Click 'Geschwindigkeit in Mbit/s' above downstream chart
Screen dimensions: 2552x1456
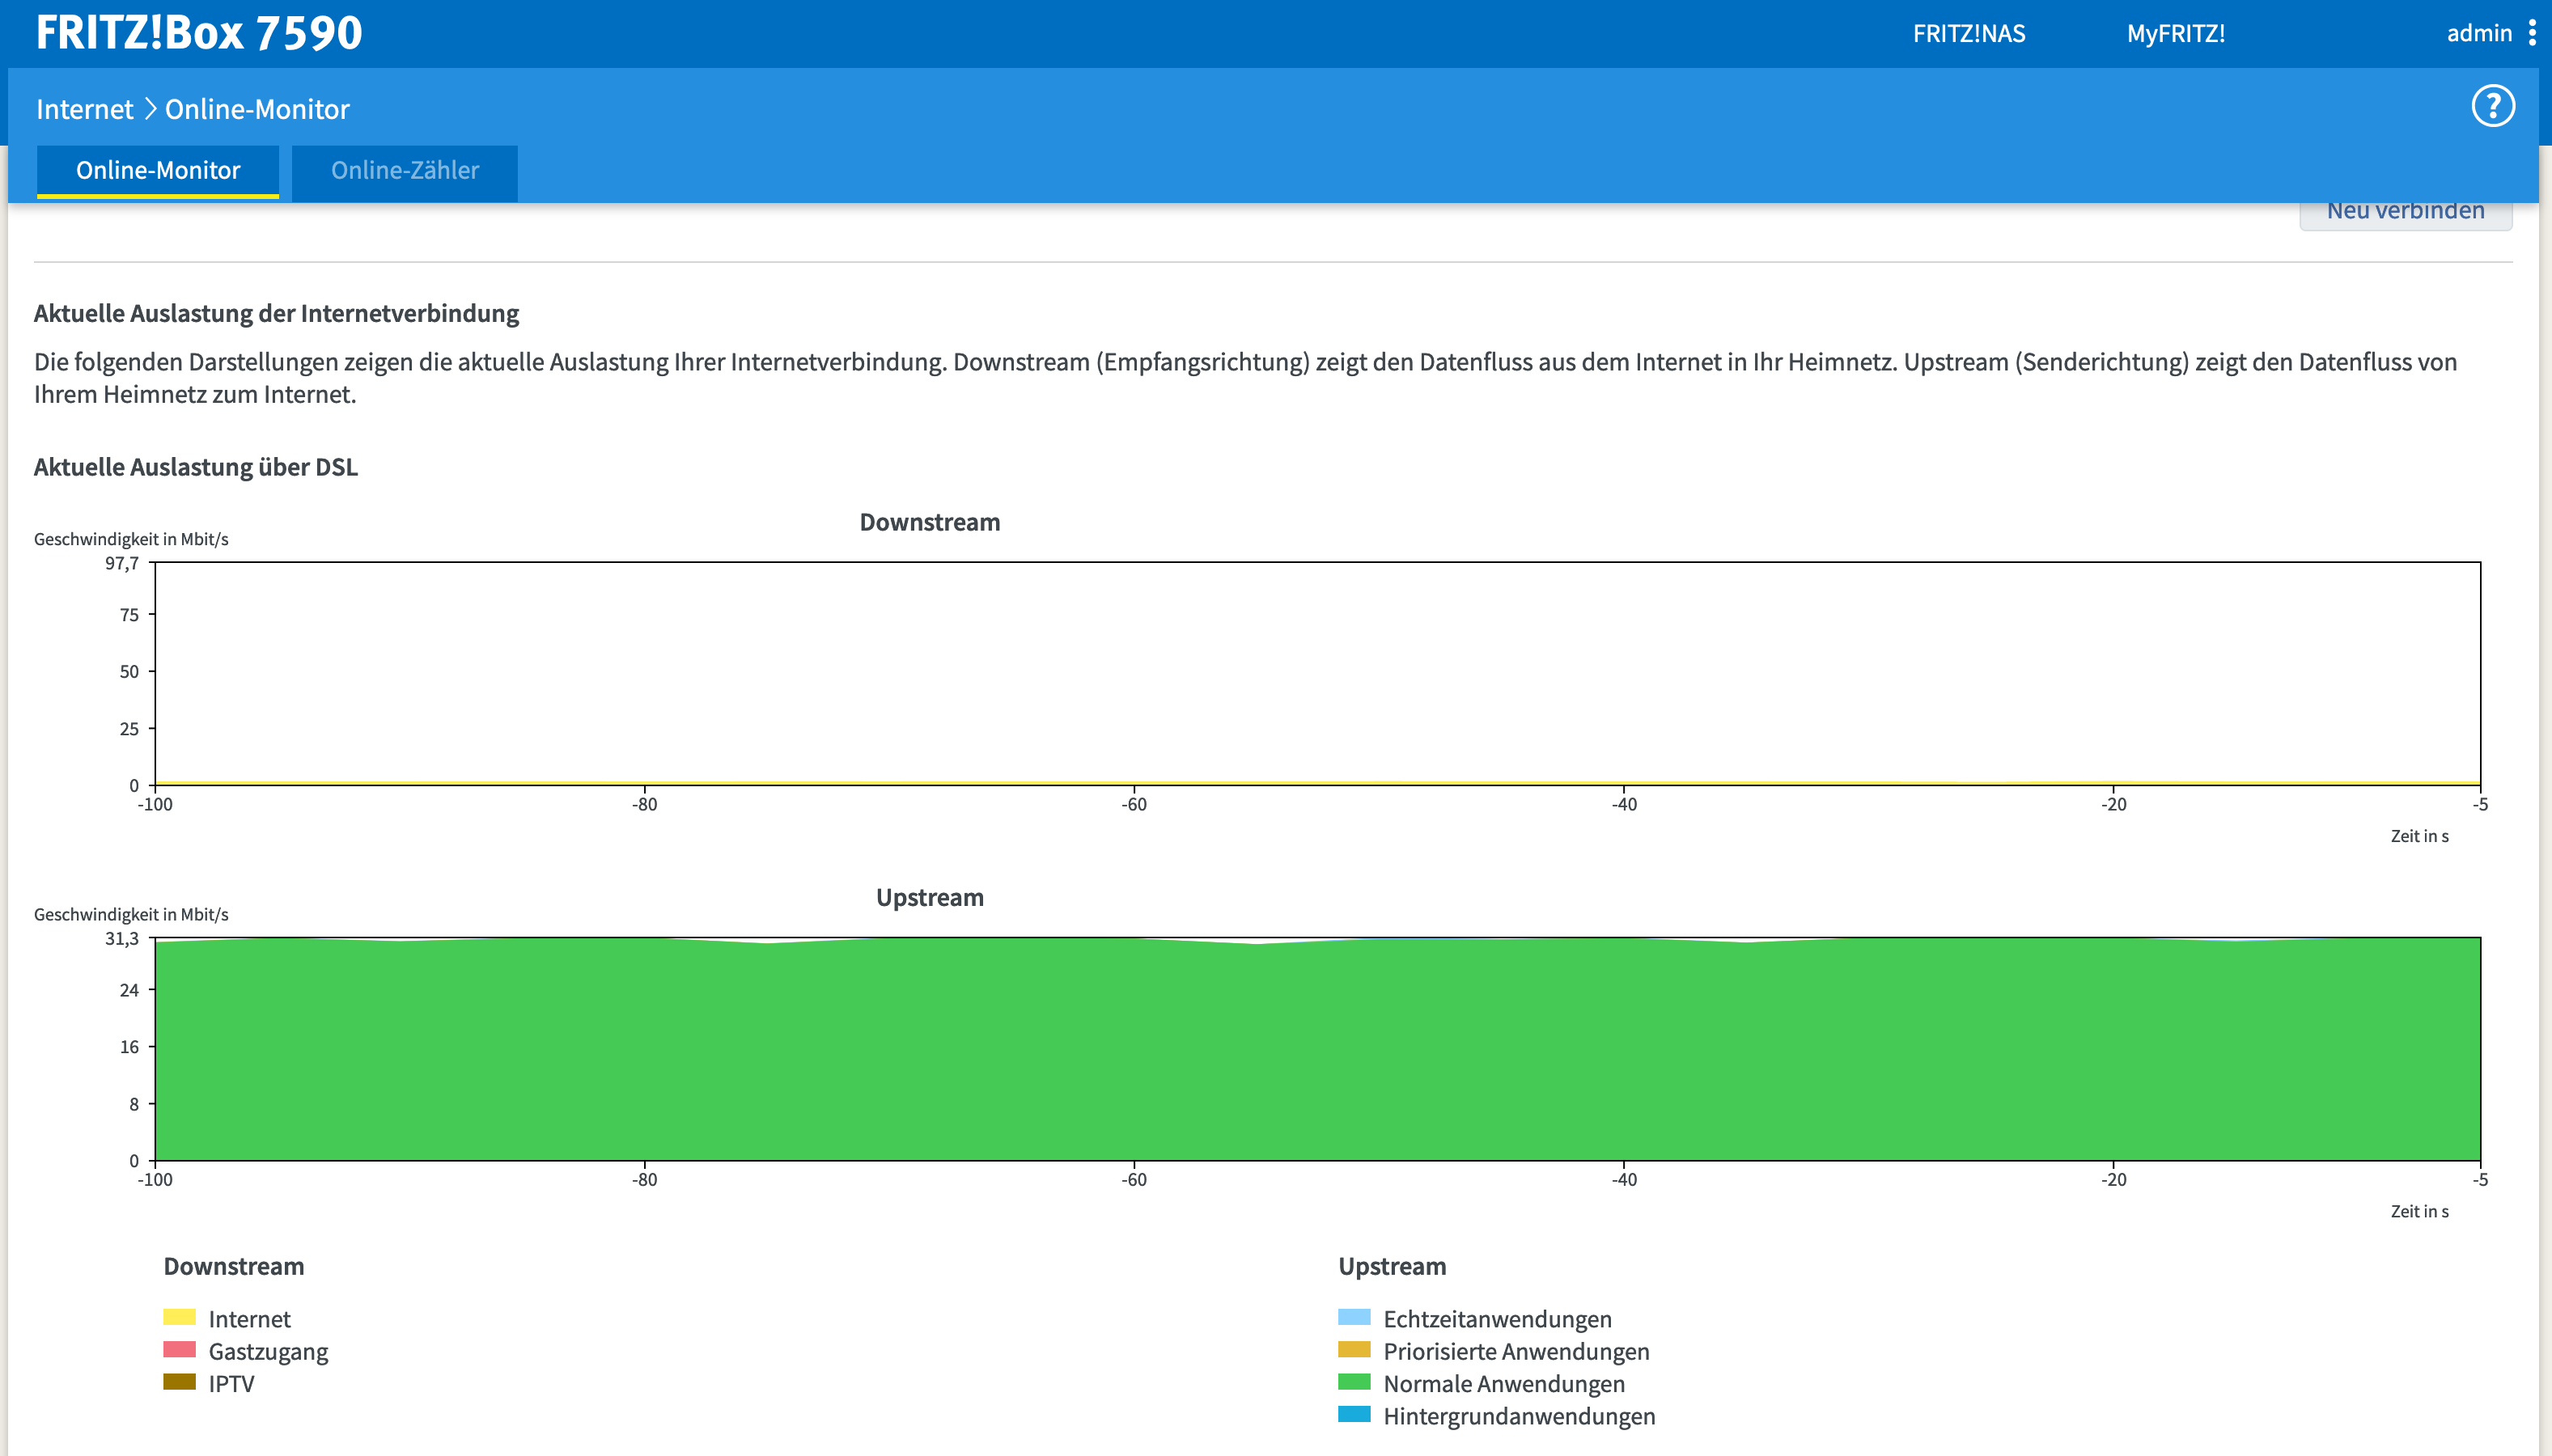(x=131, y=539)
